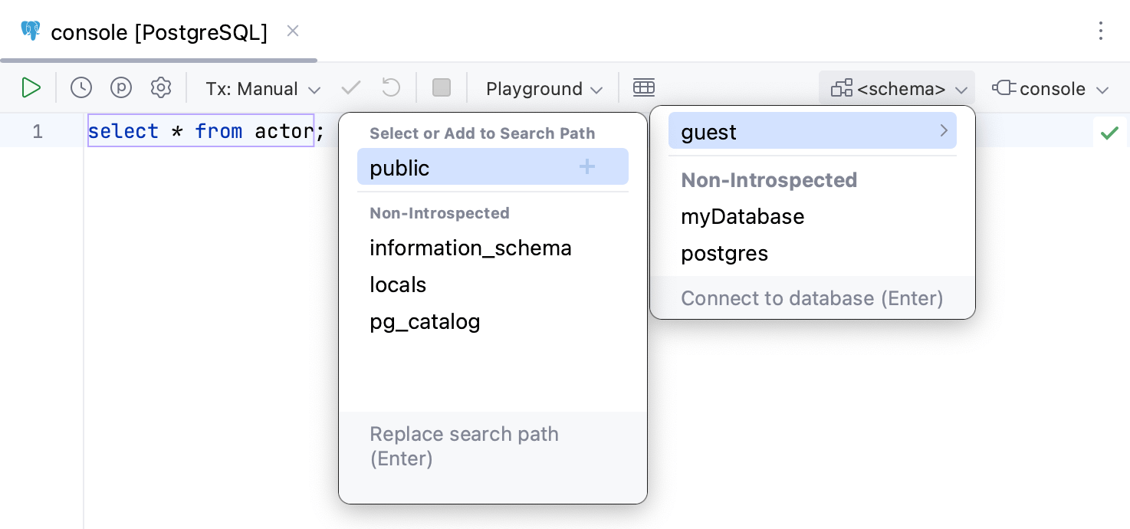The image size is (1130, 529).
Task: Rollback the transaction
Action: click(390, 87)
